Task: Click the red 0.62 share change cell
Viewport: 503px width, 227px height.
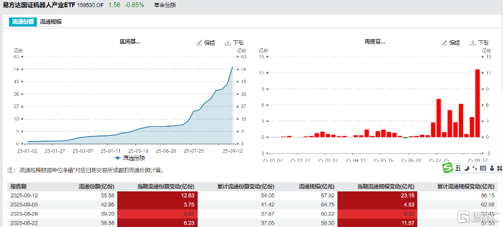Action: point(158,214)
